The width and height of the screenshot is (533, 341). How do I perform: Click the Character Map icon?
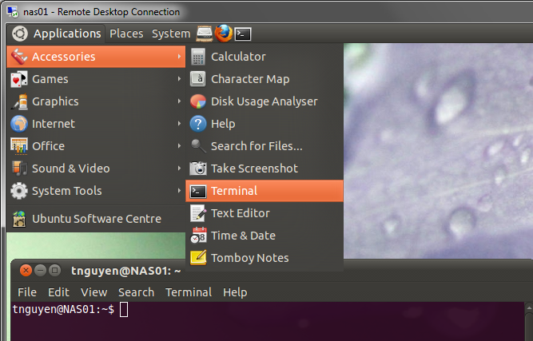coord(198,79)
